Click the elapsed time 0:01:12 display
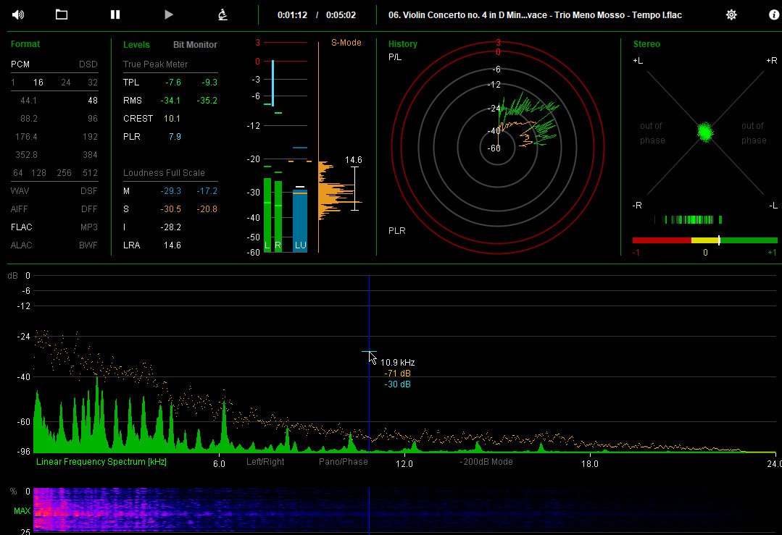 [x=292, y=15]
